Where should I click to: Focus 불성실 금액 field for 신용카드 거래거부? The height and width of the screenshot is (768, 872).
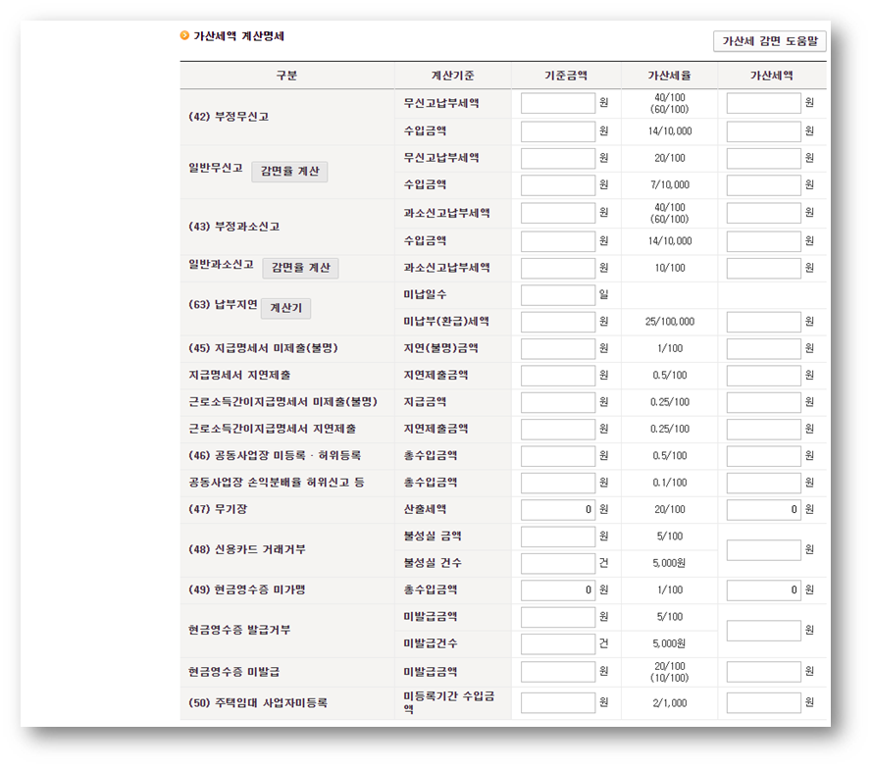click(558, 537)
